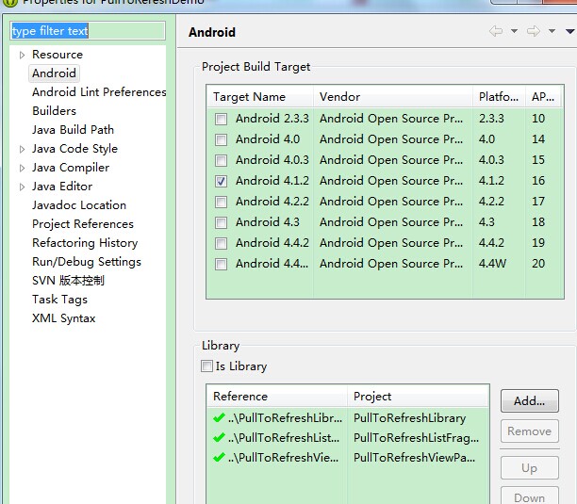Screen dimensions: 577x504
Task: Focus the type filter text field
Action: coord(88,31)
